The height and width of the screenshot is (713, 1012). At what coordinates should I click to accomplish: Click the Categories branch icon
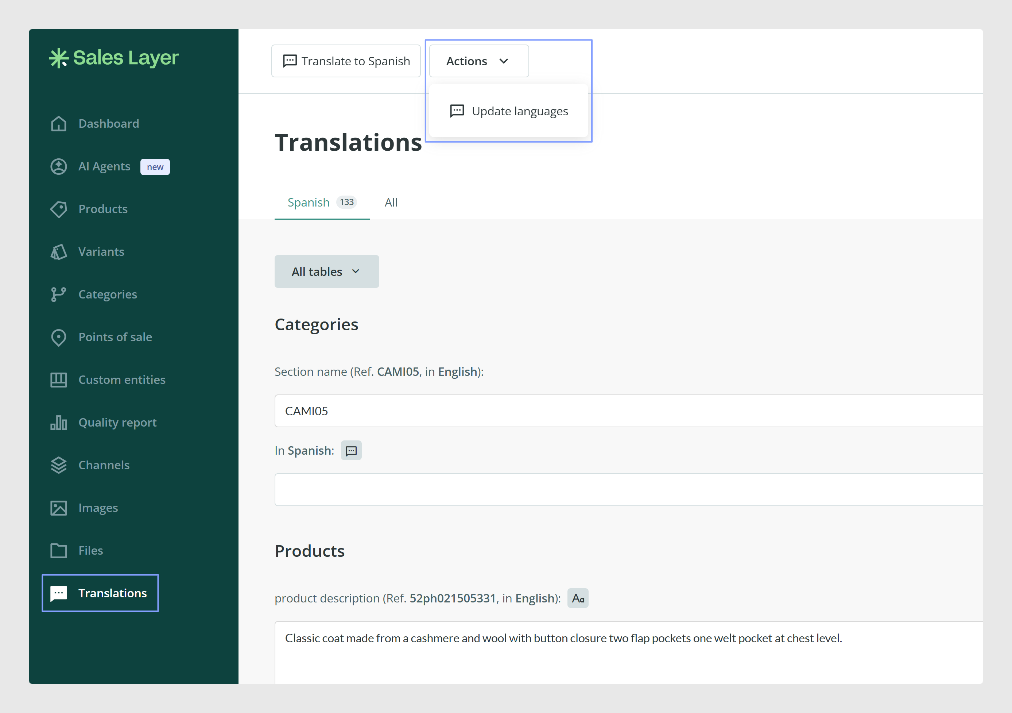point(59,294)
